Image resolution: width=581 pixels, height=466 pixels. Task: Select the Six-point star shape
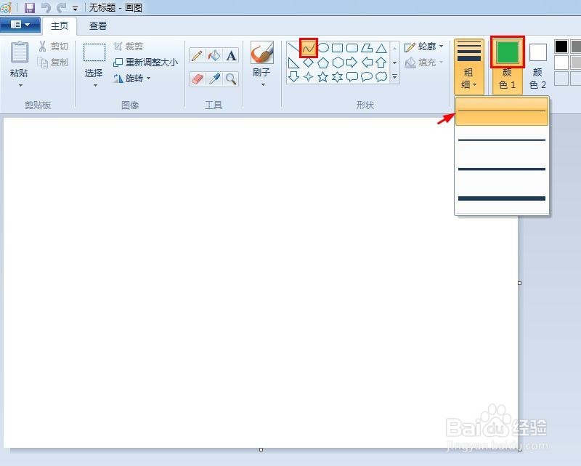[x=337, y=77]
